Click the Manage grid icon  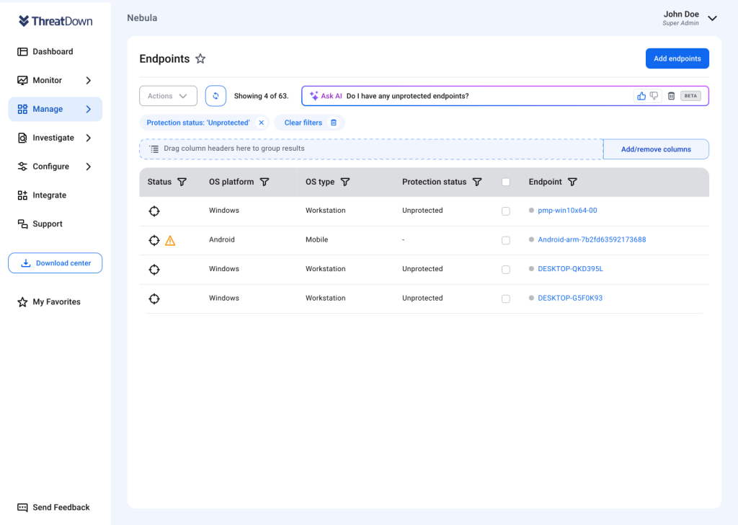coord(22,109)
